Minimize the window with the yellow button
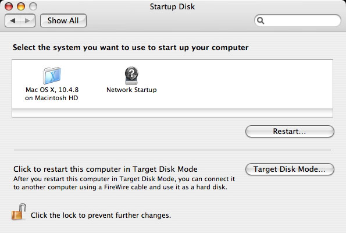Image resolution: width=346 pixels, height=233 pixels. 21,6
